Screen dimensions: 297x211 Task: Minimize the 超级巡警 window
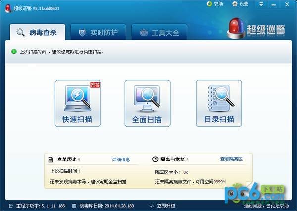(273, 4)
